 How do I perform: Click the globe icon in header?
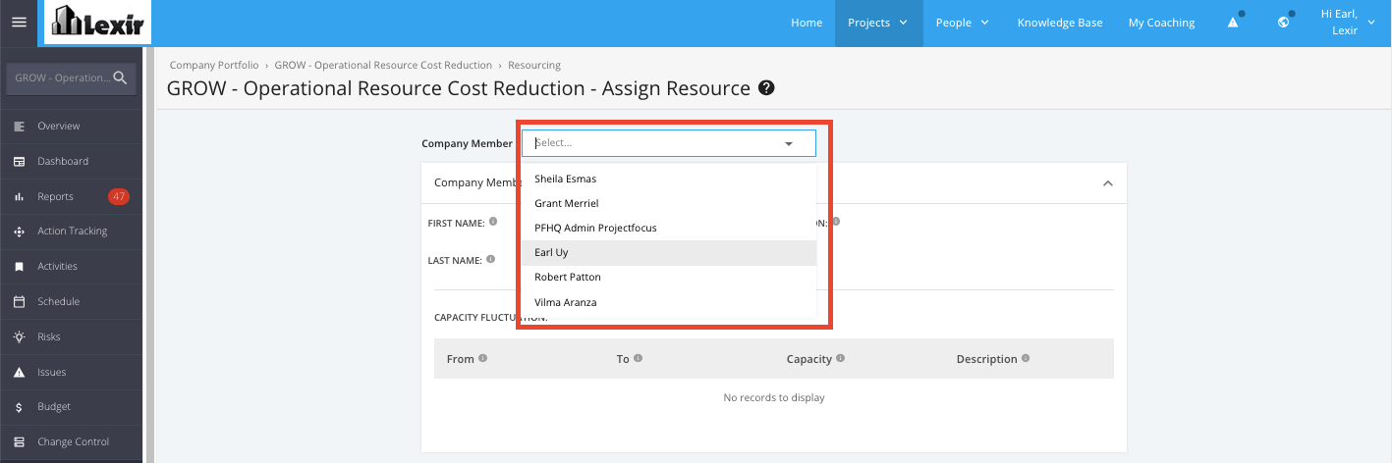tap(1283, 23)
